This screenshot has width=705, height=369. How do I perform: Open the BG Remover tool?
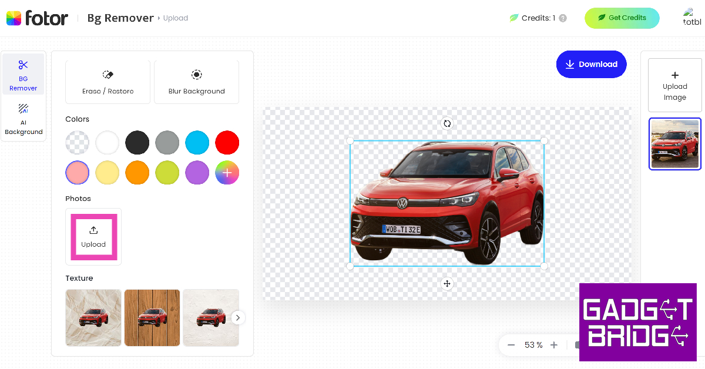23,74
